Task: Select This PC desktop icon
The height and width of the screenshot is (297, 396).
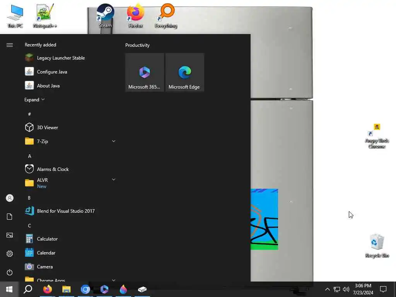Action: pyautogui.click(x=15, y=16)
